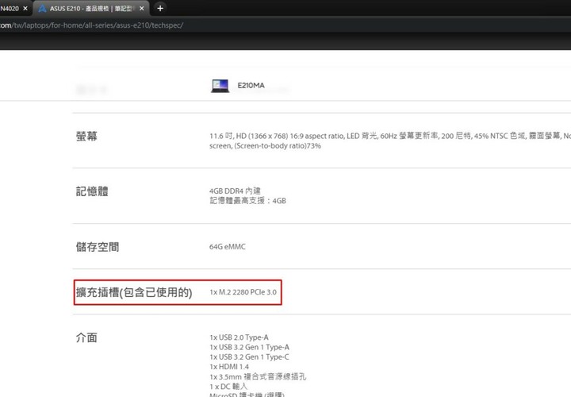Select the 儲存空間 heading

tap(98, 247)
